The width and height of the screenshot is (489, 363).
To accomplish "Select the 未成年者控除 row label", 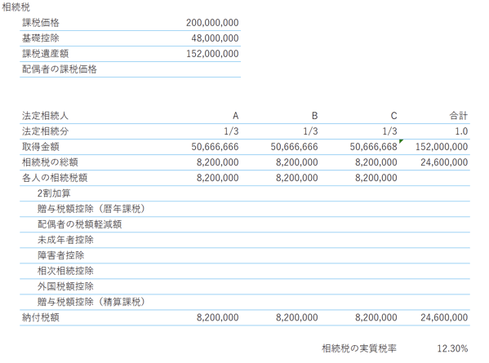I will pyautogui.click(x=65, y=240).
